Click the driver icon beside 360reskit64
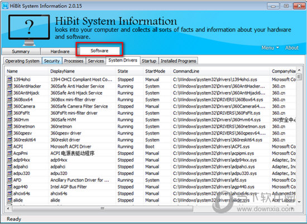Viewport: 307px width, 224px height. coord(9,140)
